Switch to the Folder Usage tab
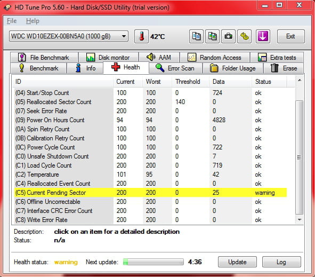 [233, 68]
